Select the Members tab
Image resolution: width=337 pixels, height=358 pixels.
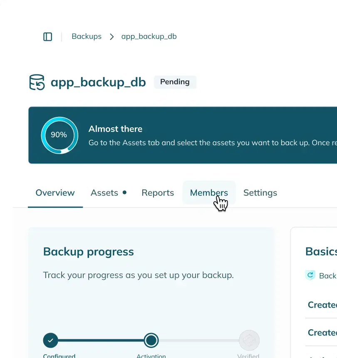209,193
